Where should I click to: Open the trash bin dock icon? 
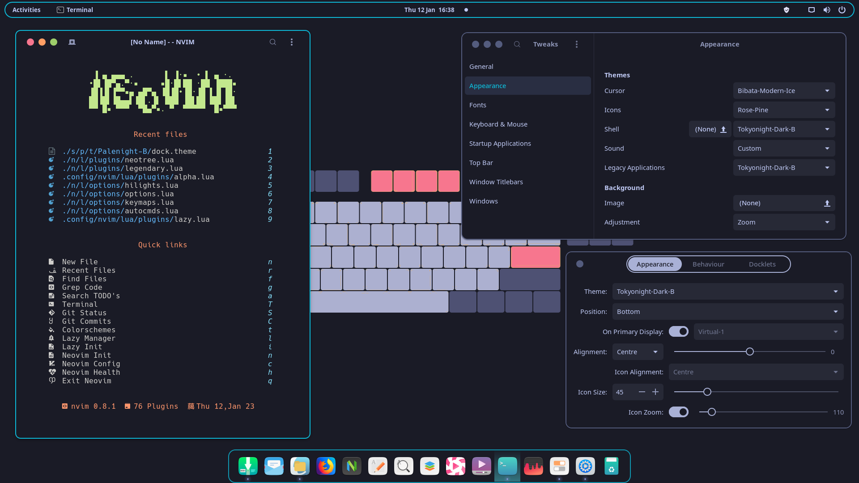pos(611,466)
